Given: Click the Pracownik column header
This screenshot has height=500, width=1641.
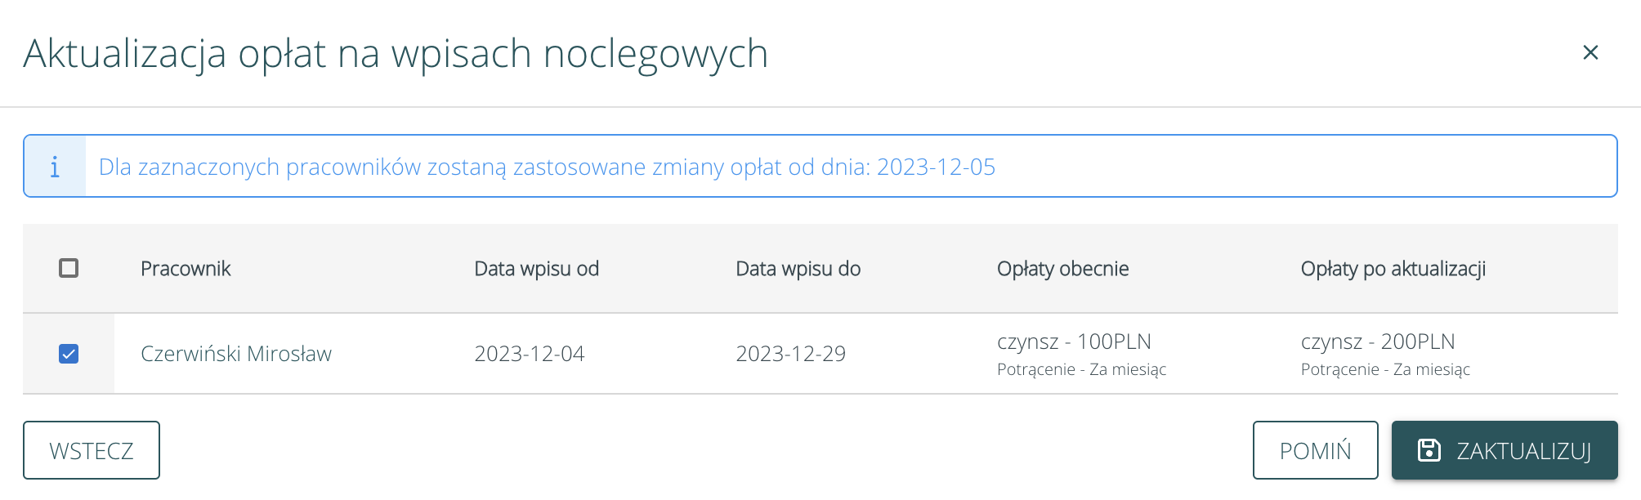Looking at the screenshot, I should pyautogui.click(x=186, y=269).
